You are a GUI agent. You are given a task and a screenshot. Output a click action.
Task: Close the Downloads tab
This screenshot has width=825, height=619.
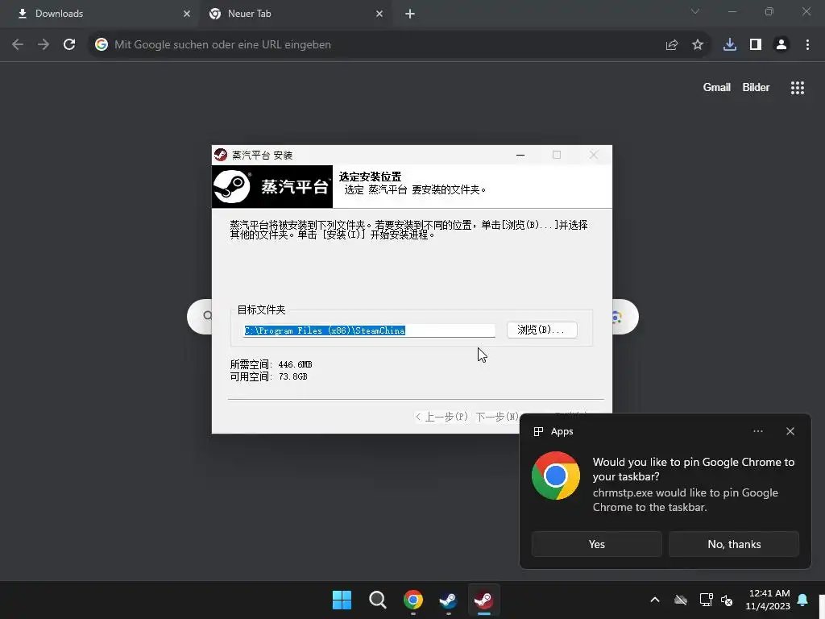coord(187,14)
